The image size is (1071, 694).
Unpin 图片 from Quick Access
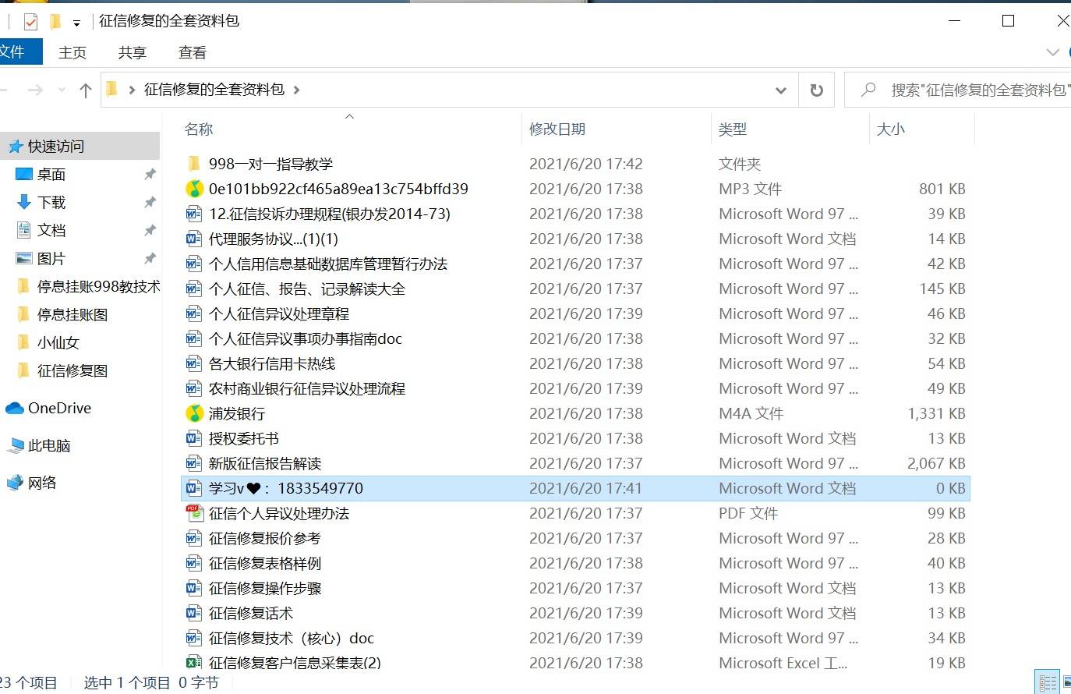(150, 258)
